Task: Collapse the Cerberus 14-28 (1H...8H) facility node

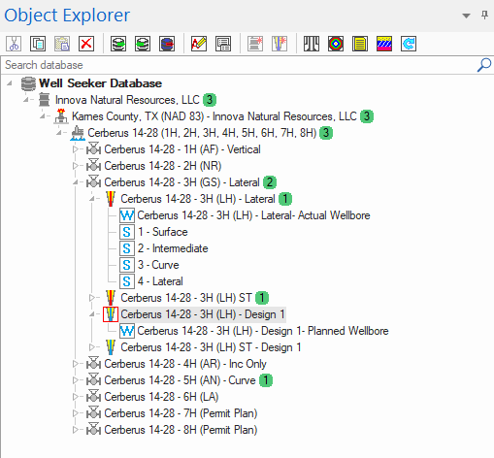Action: click(59, 133)
